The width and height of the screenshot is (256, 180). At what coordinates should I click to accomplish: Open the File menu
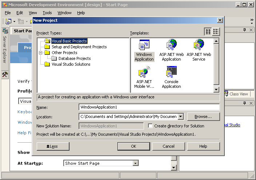(x=8, y=13)
